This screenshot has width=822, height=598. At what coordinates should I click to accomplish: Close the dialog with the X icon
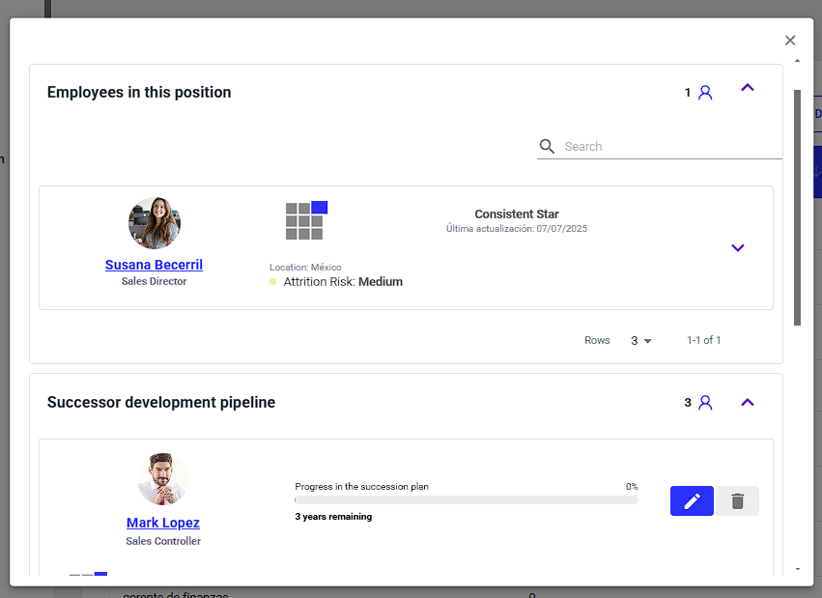pyautogui.click(x=790, y=41)
